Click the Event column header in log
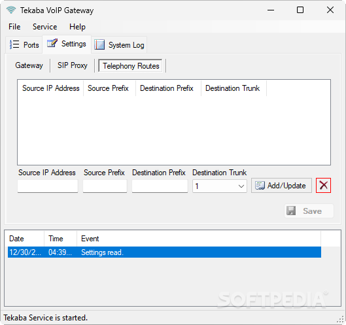Viewport: 346px width, 325px height. [x=199, y=239]
